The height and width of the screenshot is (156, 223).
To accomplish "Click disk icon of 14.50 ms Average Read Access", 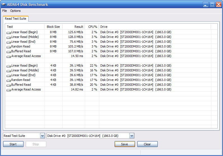I will tap(9, 56).
